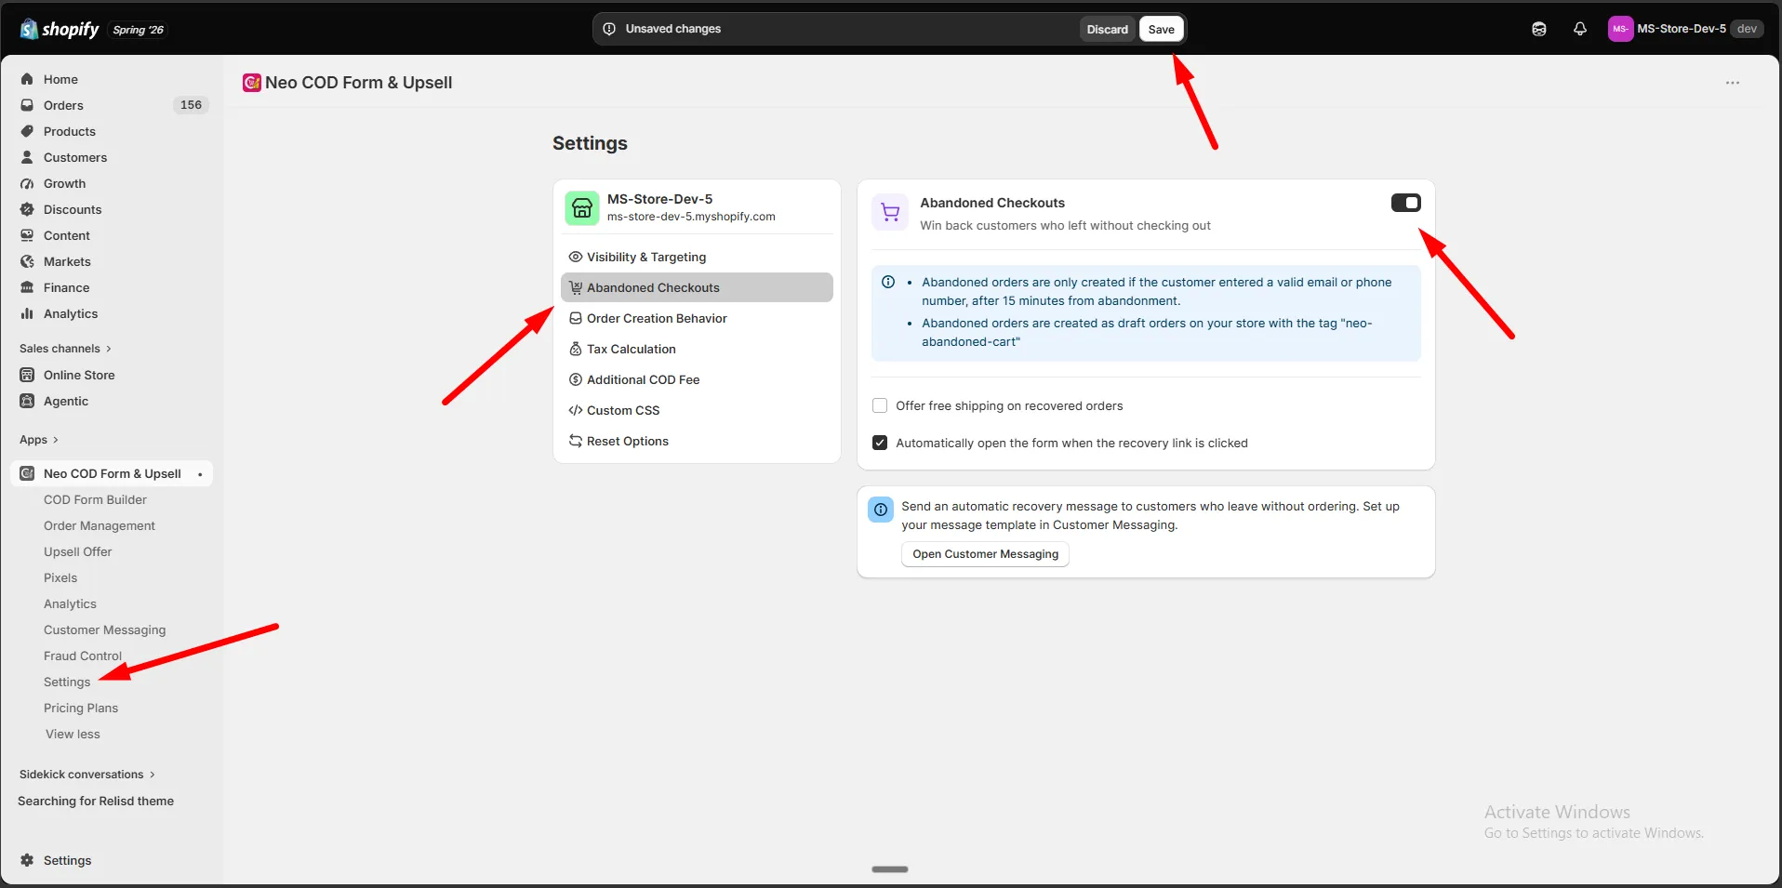The width and height of the screenshot is (1782, 888).
Task: Discard the unsaved changes
Action: coord(1107,29)
